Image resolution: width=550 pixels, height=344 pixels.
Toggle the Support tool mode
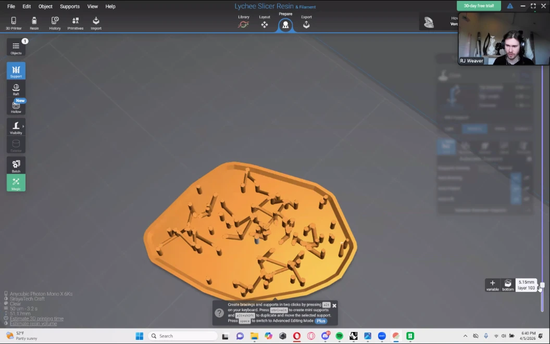click(16, 71)
